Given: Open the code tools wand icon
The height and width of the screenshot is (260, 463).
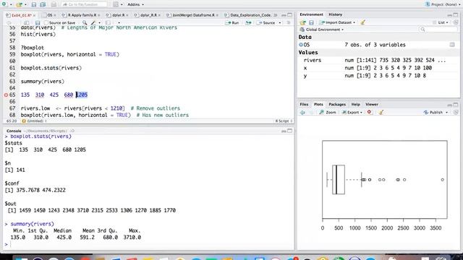Looking at the screenshot, I should pos(93,22).
